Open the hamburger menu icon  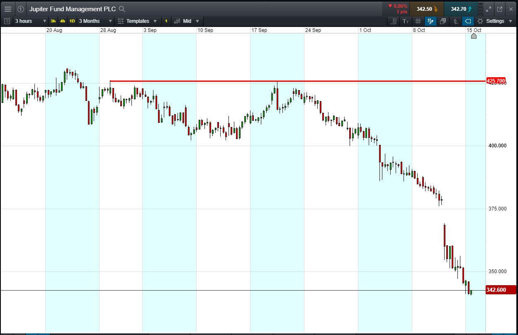(x=7, y=9)
